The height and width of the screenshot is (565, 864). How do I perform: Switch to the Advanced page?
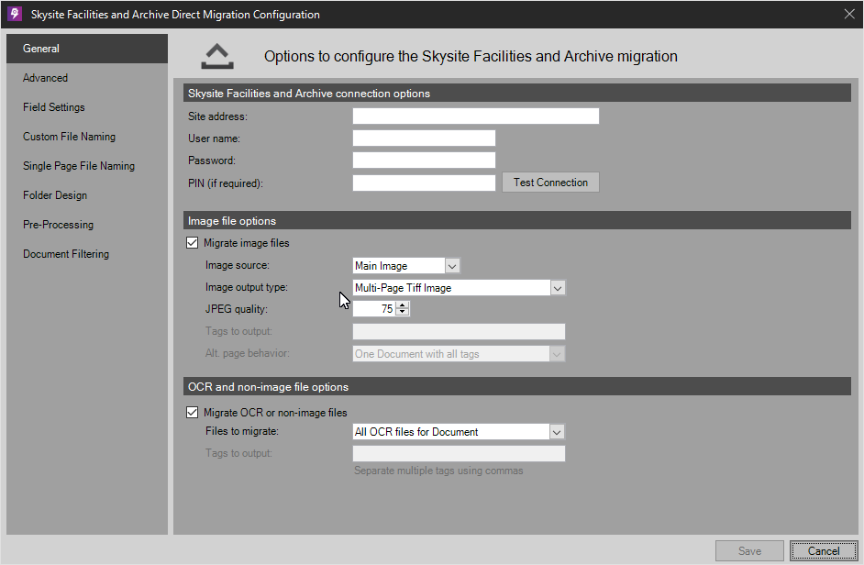coord(87,78)
